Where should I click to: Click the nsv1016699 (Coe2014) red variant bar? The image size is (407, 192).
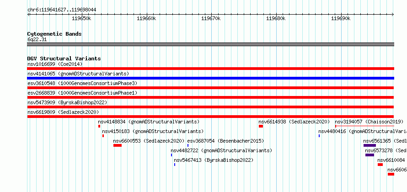[x=210, y=69]
